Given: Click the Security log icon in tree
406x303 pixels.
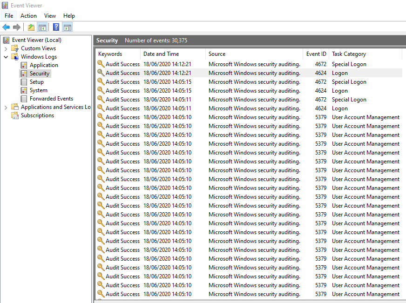Looking at the screenshot, I should [24, 74].
